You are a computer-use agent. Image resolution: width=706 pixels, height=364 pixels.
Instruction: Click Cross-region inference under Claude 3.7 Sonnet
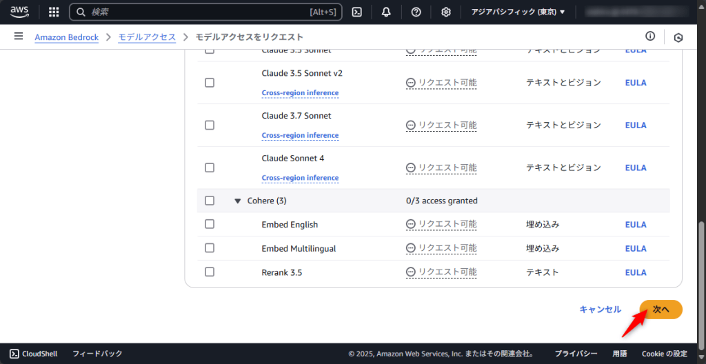300,135
